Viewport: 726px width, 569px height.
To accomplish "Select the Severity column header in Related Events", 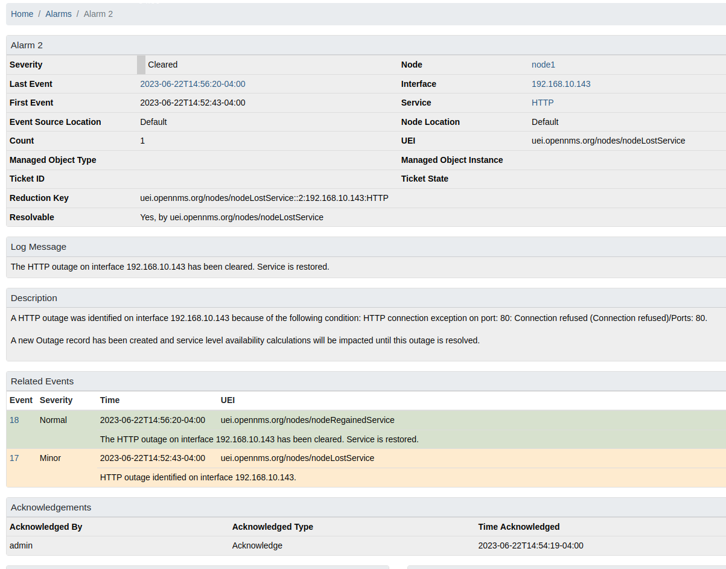I will coord(56,400).
